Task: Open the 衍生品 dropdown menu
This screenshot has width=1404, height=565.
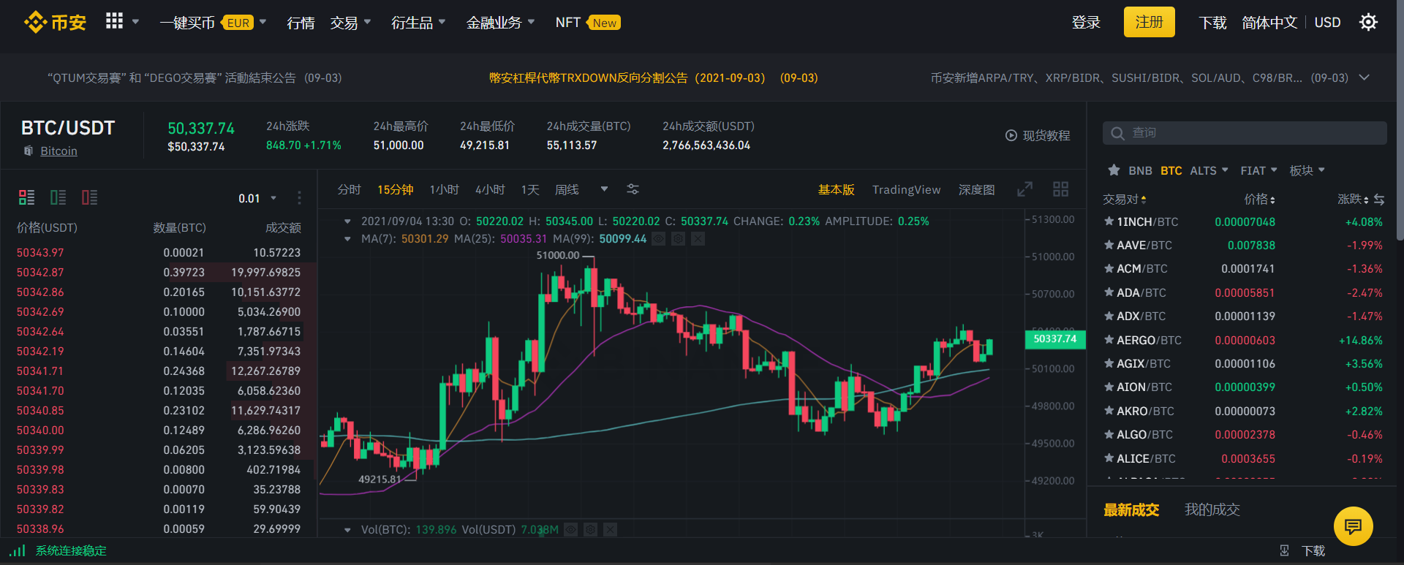Action: (418, 23)
